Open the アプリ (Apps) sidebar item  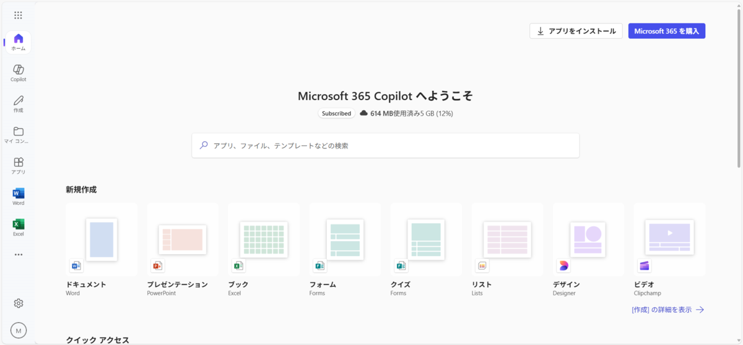click(19, 166)
